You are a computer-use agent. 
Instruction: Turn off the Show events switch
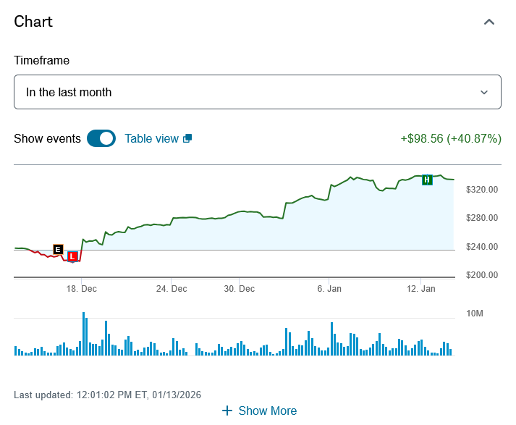click(101, 138)
